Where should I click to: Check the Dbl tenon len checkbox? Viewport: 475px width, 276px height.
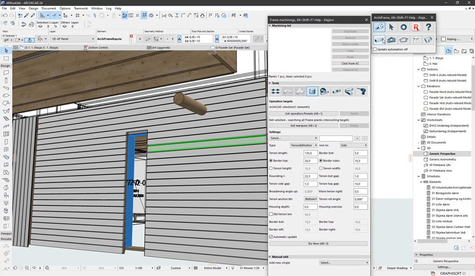(x=271, y=214)
